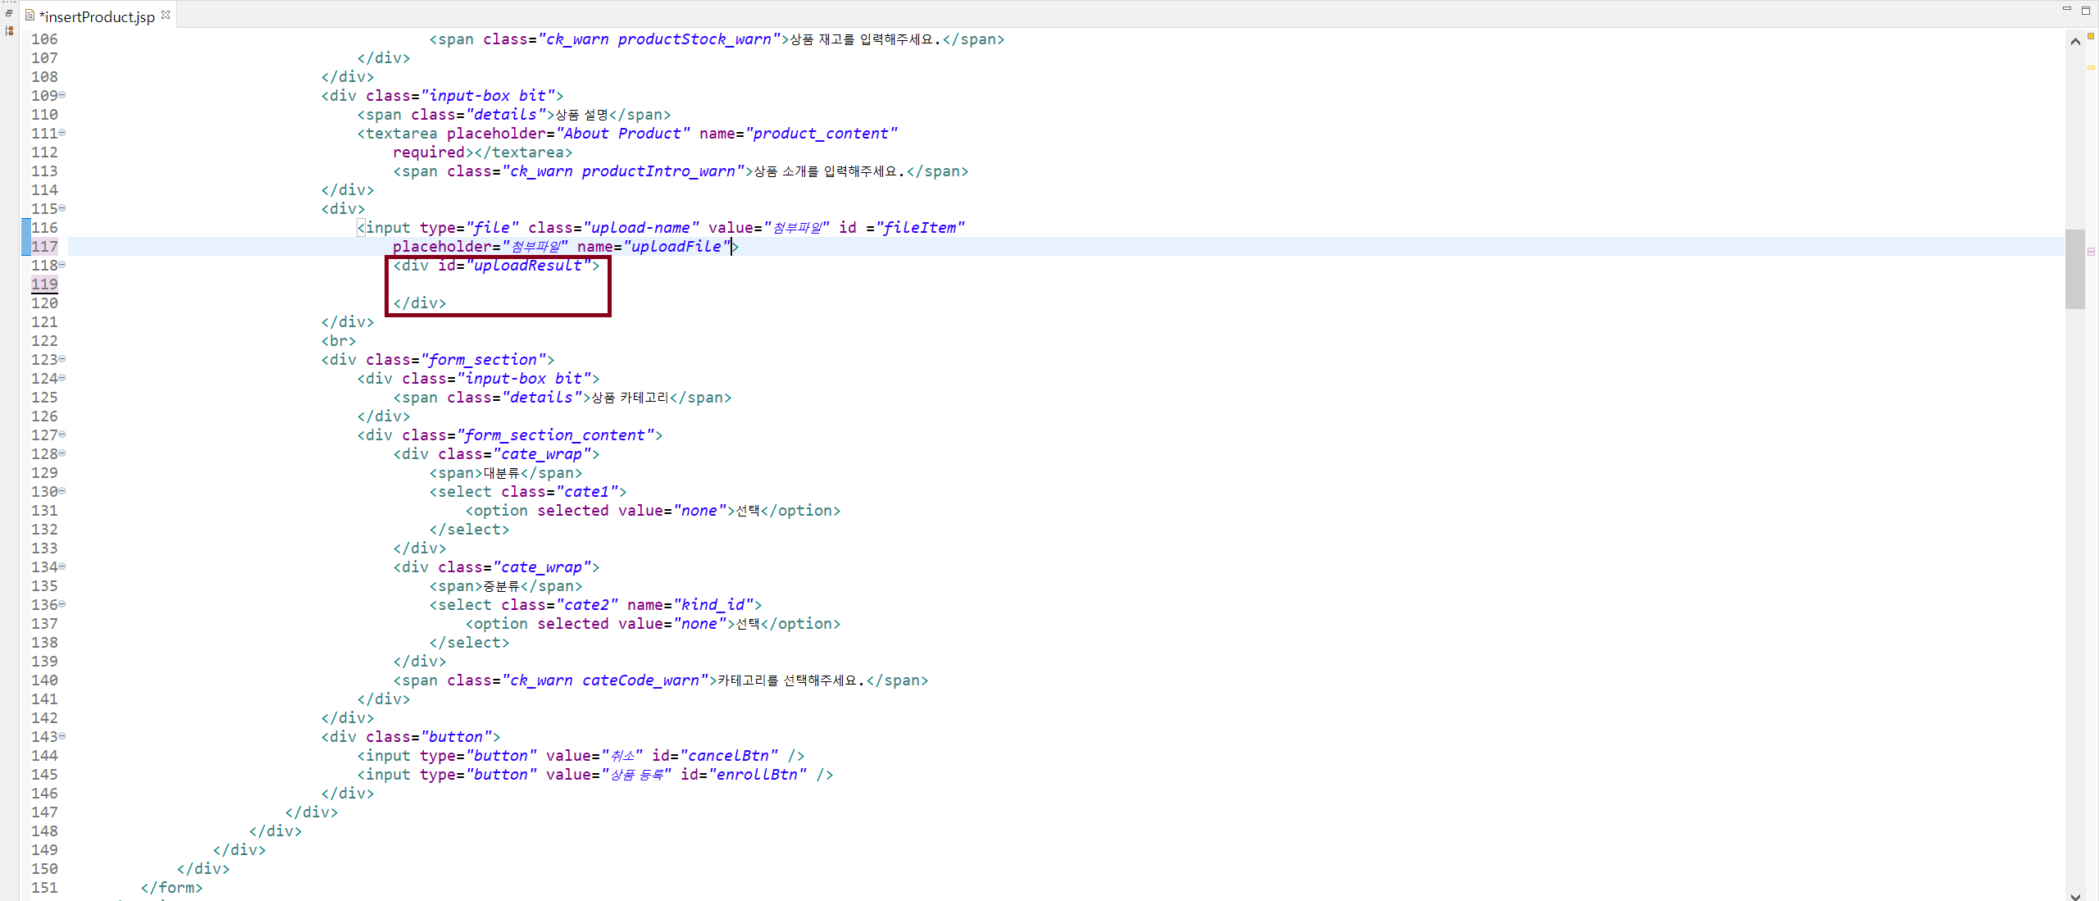Toggle fold marker at line 111 textarea
Image resolution: width=2099 pixels, height=901 pixels.
62,133
